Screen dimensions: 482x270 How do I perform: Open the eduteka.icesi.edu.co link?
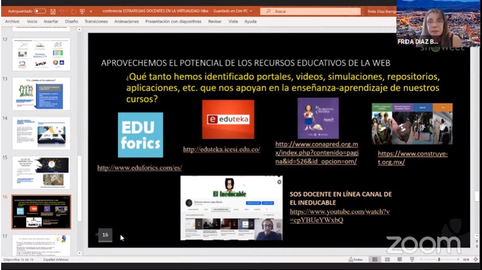pos(221,150)
